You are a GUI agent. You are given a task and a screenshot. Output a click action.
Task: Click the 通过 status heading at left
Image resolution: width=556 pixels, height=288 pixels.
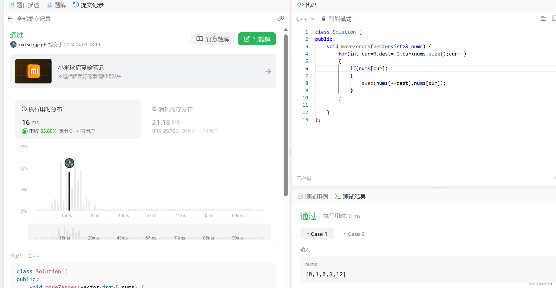pos(17,35)
